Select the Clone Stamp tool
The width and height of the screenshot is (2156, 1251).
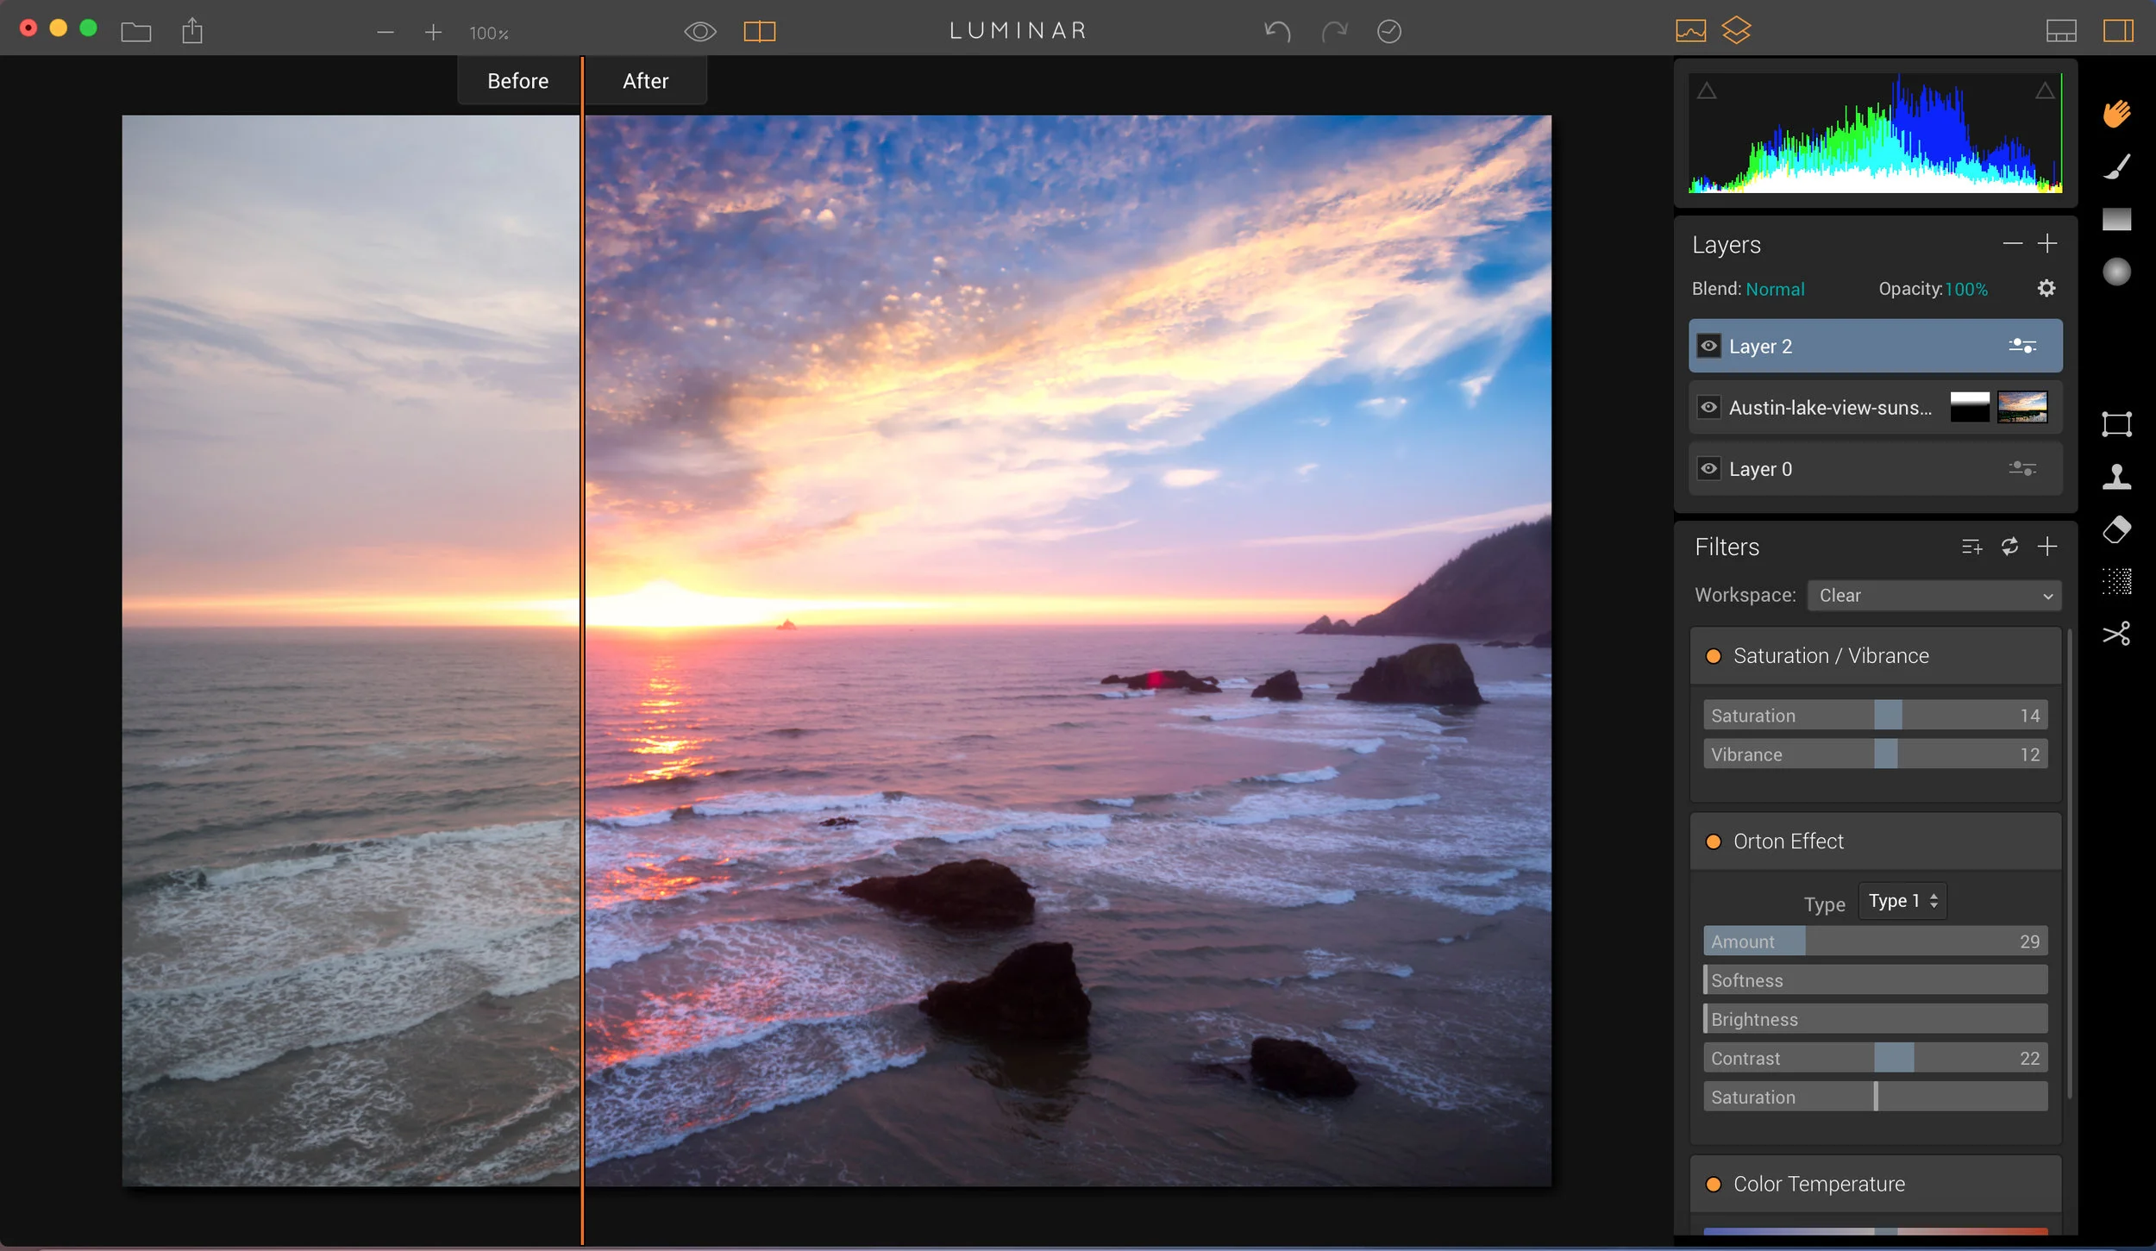coord(2116,477)
